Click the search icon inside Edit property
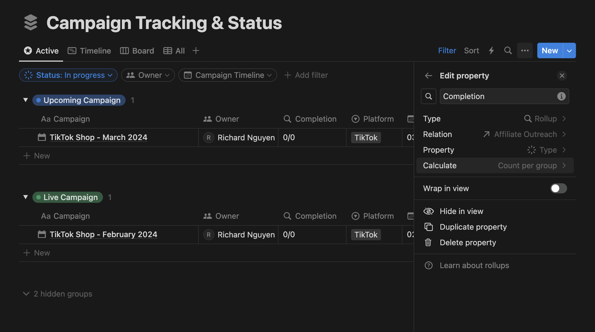This screenshot has height=332, width=595. coord(428,96)
